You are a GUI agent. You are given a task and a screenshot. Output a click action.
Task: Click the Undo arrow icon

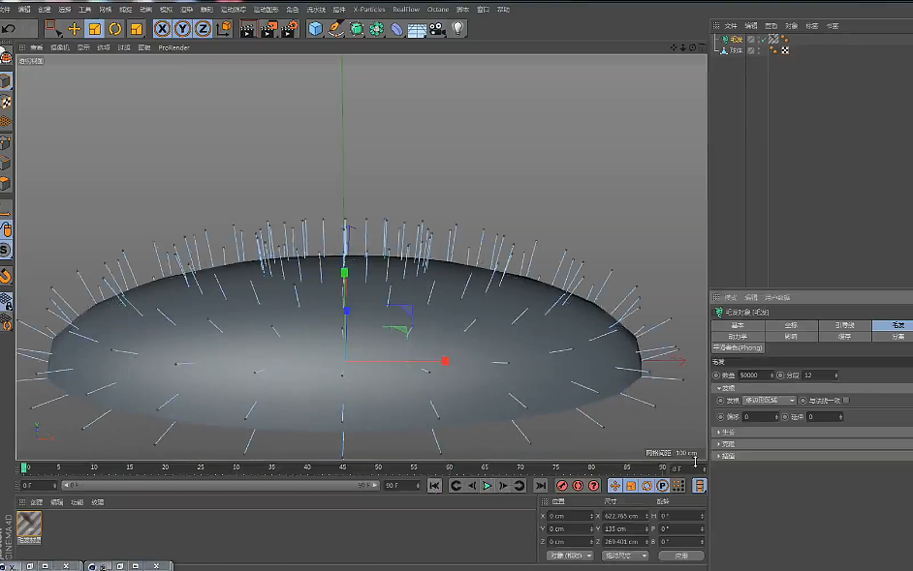click(x=9, y=29)
